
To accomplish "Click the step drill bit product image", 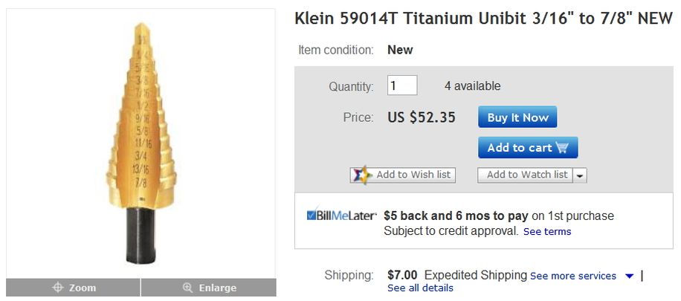I will point(140,141).
